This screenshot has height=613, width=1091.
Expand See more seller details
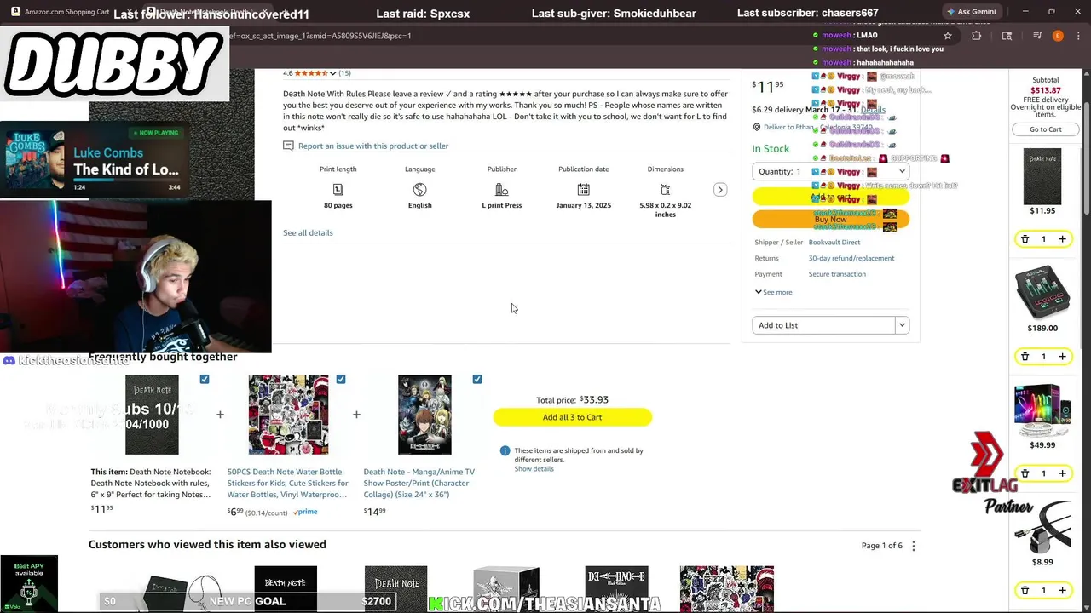pos(773,292)
